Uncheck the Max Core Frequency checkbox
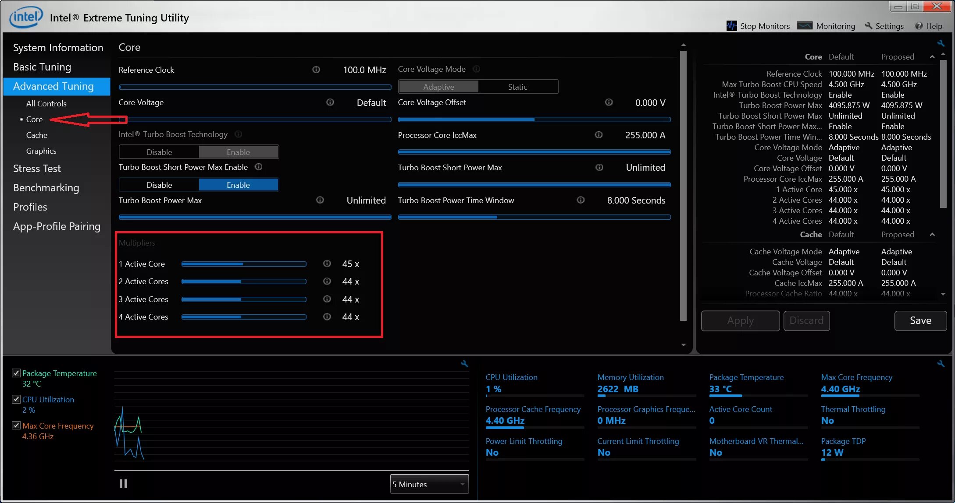 coord(16,426)
